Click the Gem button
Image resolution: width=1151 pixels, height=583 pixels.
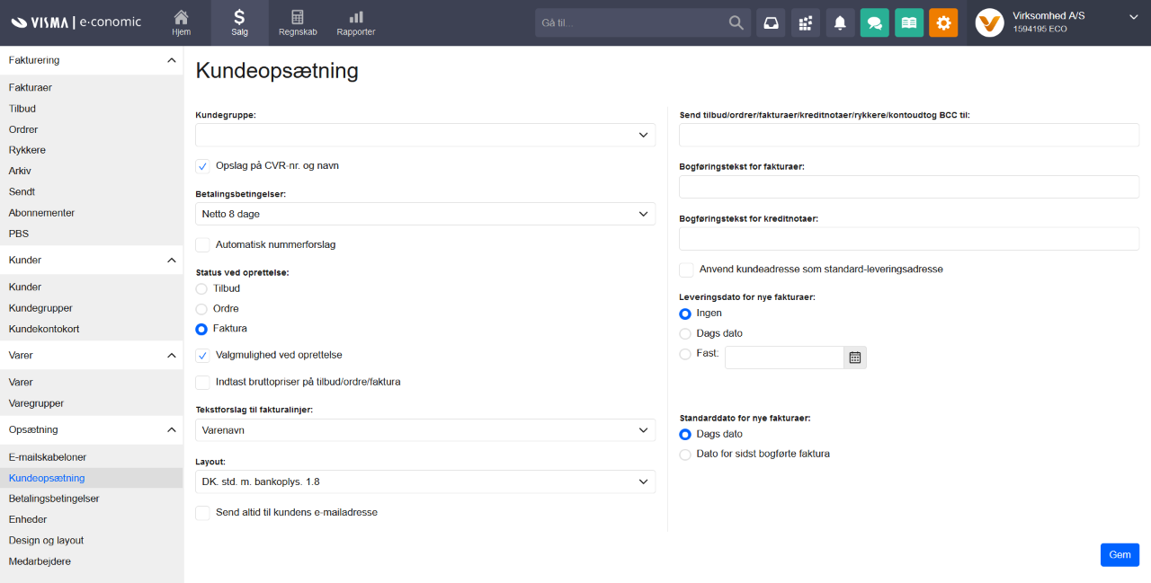coord(1120,555)
